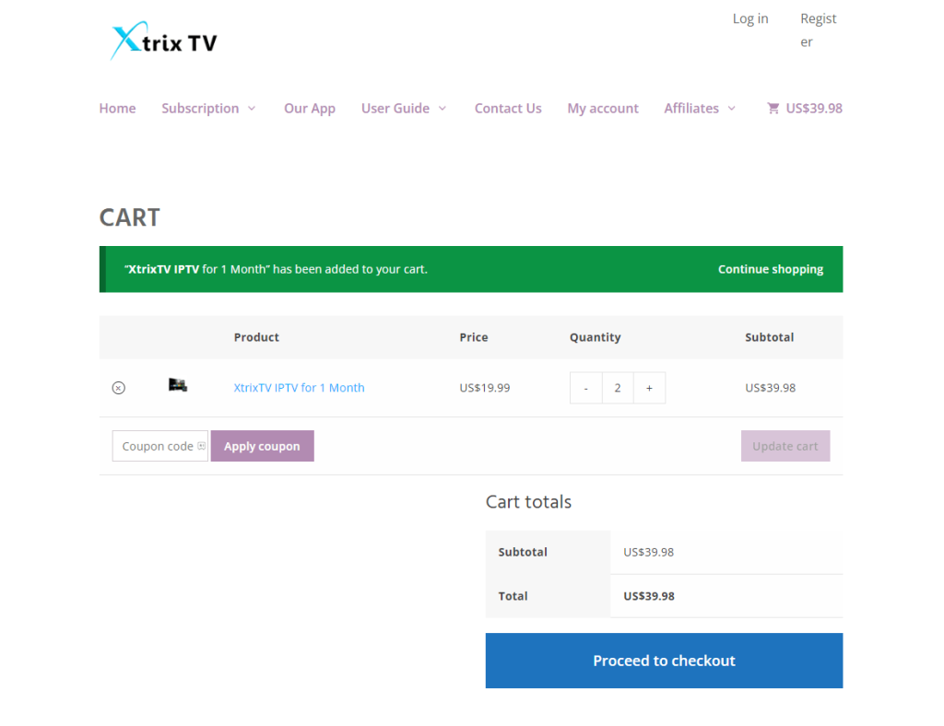This screenshot has height=726, width=944.
Task: Go to Contact Us page
Action: pos(508,109)
